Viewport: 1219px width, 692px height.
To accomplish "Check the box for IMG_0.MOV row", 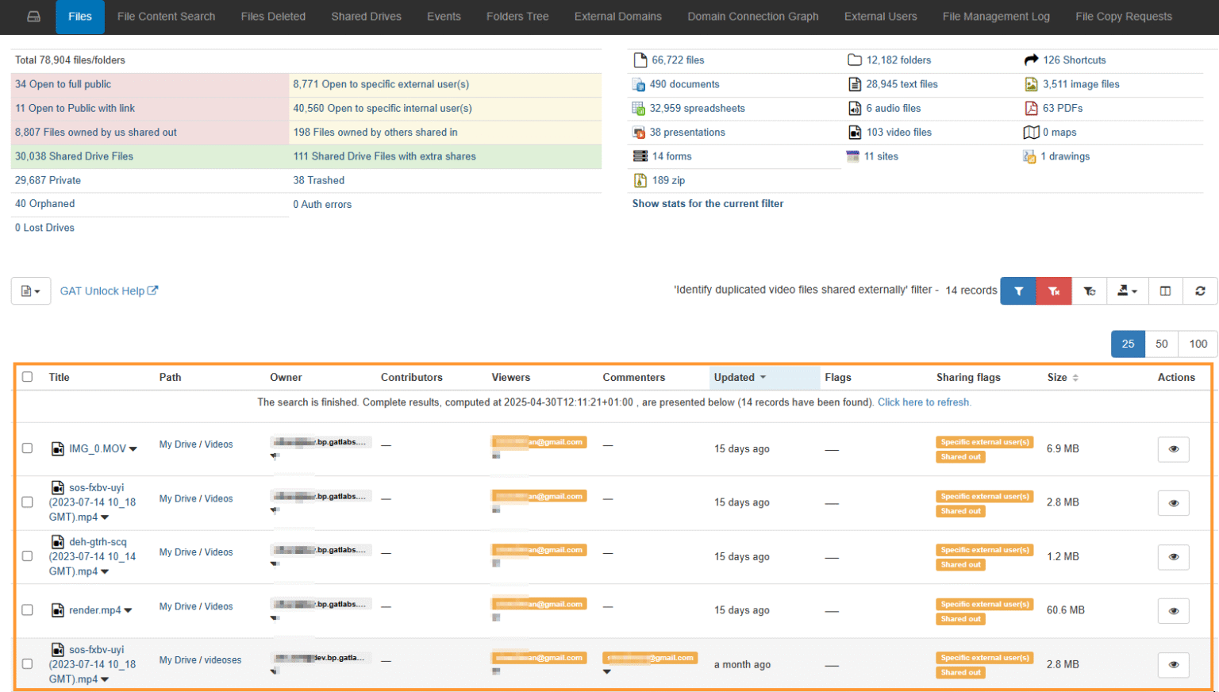I will [x=27, y=448].
